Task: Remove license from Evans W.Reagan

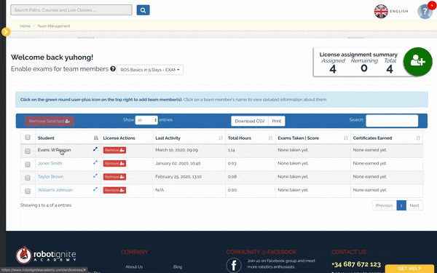Action: 114,150
